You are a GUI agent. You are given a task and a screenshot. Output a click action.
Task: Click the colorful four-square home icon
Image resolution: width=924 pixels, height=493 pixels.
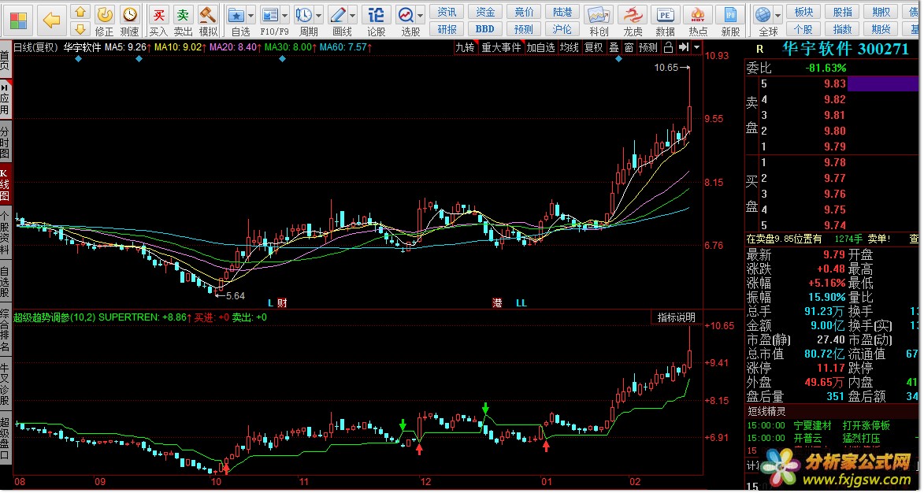pos(18,20)
